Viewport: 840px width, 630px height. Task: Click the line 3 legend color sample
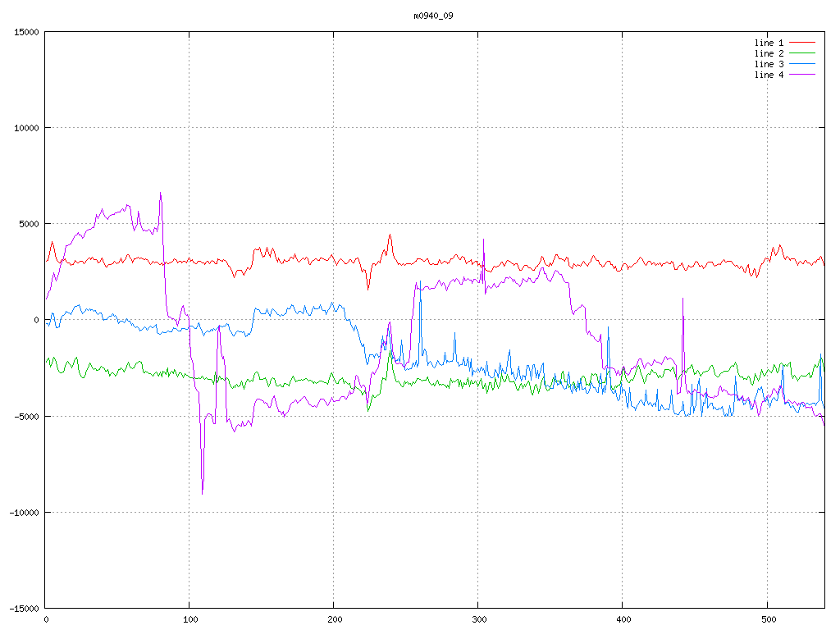tap(803, 64)
